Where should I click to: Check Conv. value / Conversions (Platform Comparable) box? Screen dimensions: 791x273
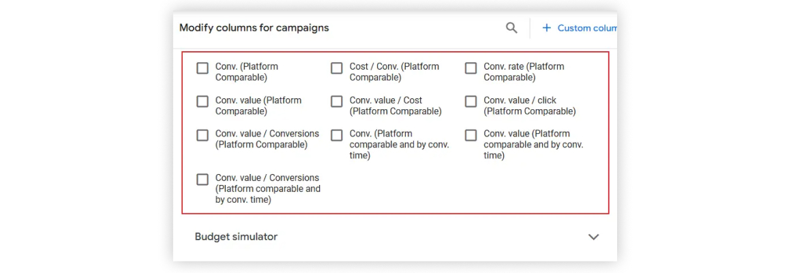(203, 135)
